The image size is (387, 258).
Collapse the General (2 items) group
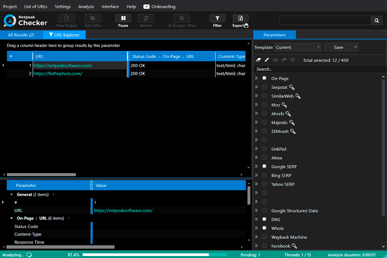pyautogui.click(x=12, y=194)
